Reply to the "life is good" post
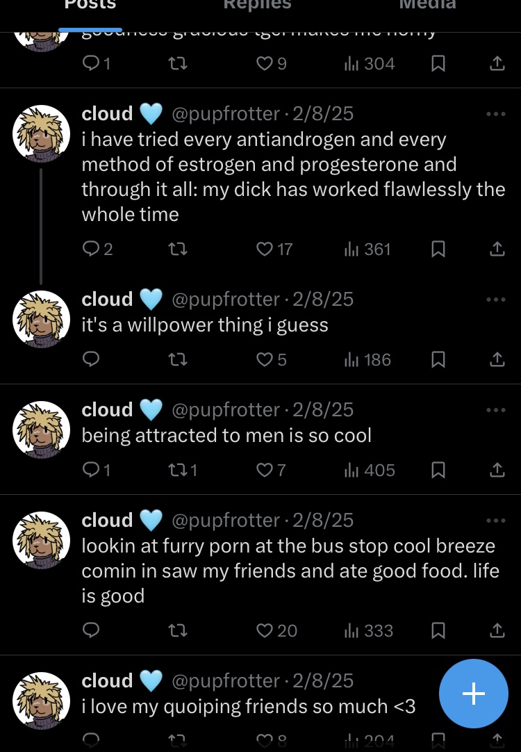Viewport: 521px width, 752px height. pyautogui.click(x=91, y=630)
